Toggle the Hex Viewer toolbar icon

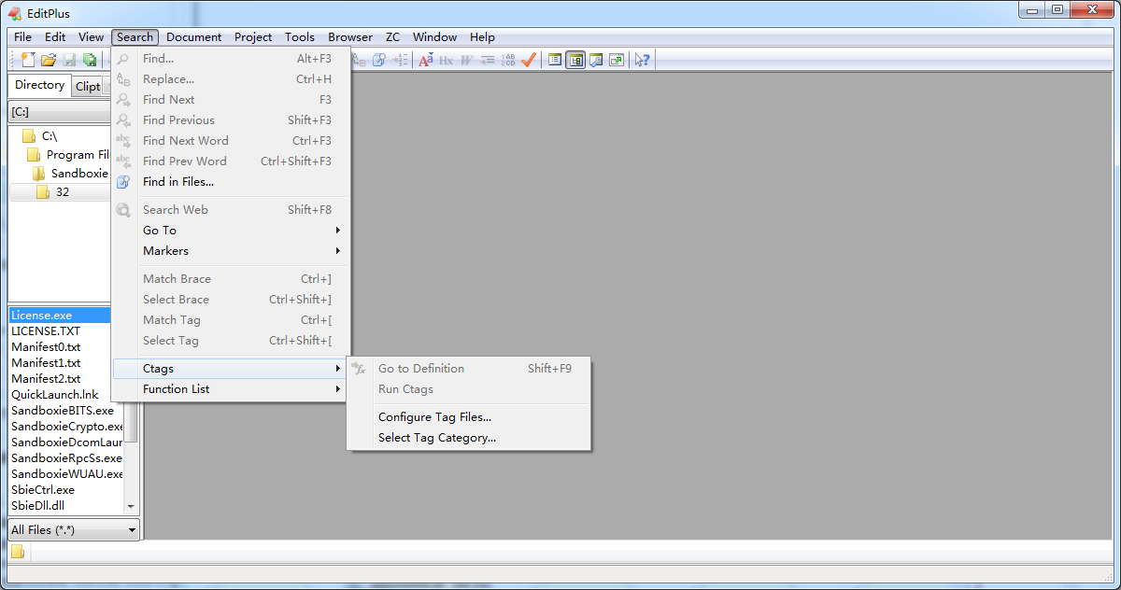446,60
